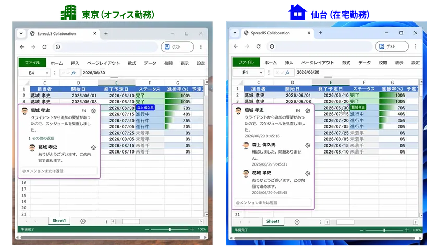Click zoom slider handle in Tokyo status bar
The width and height of the screenshot is (438, 247).
[169, 229]
